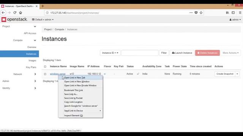Collapse the Project sidebar section
243x136 pixels.
pyautogui.click(x=35, y=26)
